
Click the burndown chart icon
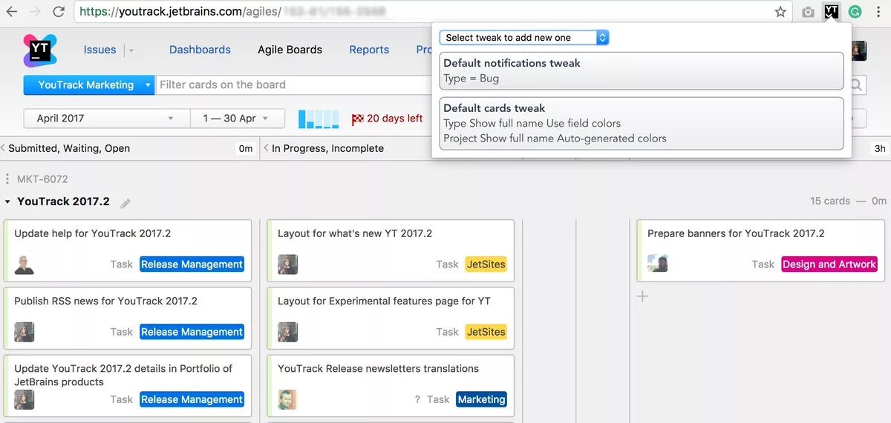coord(319,119)
